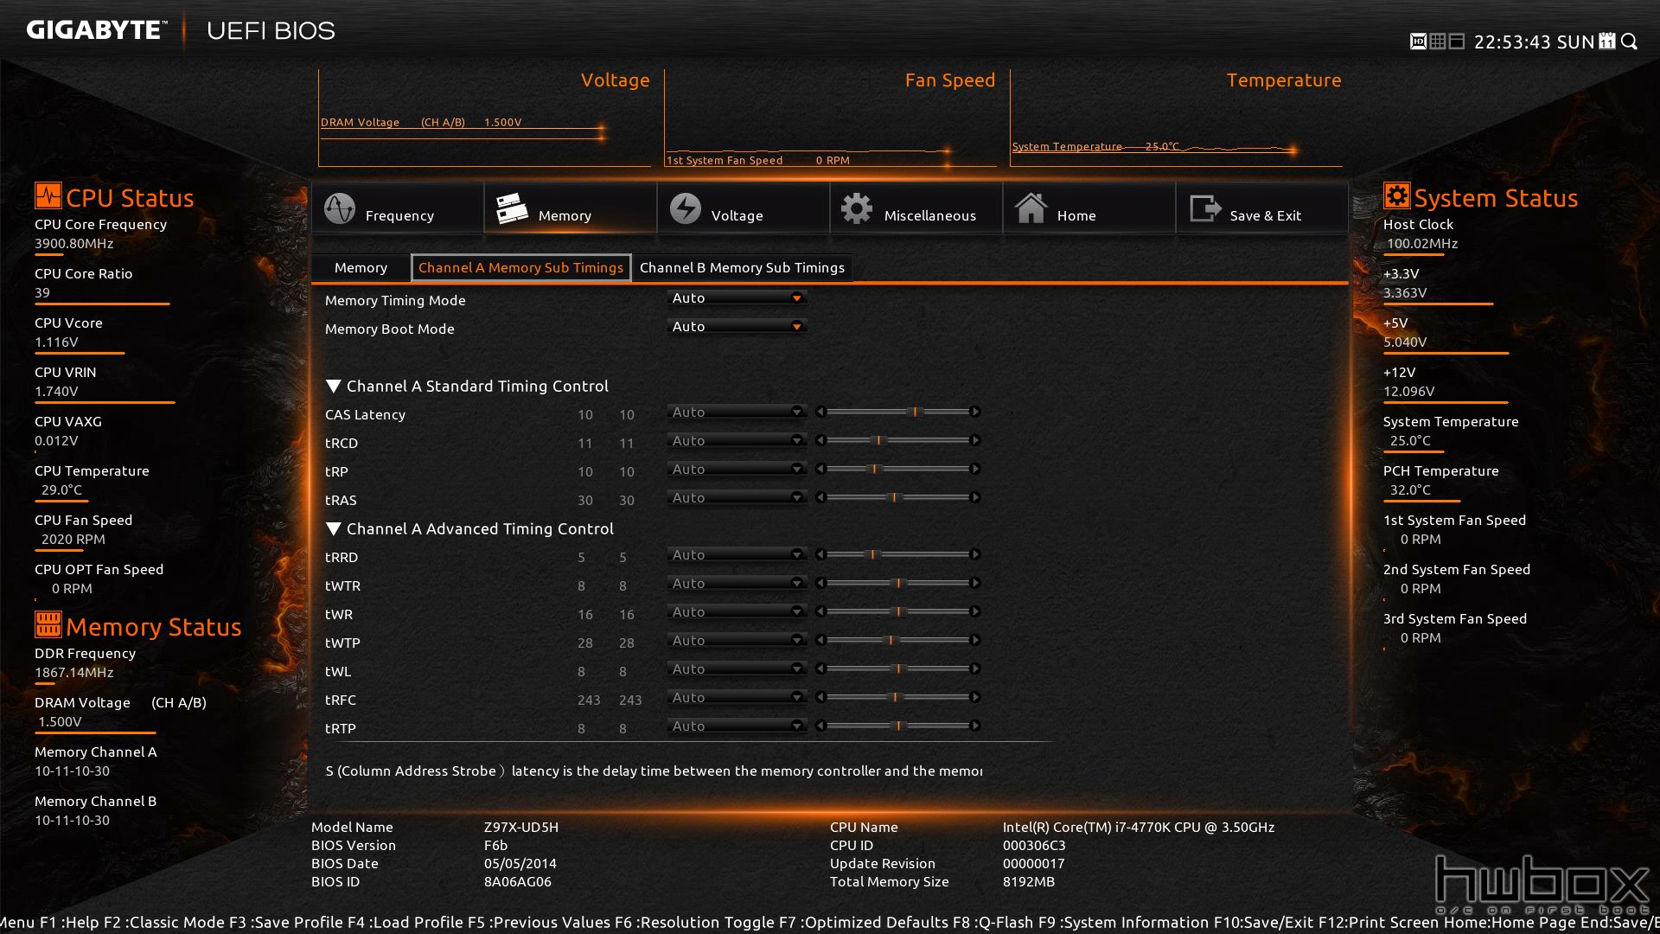Open the Voltage lightning icon section
The image size is (1660, 934).
pos(685,208)
